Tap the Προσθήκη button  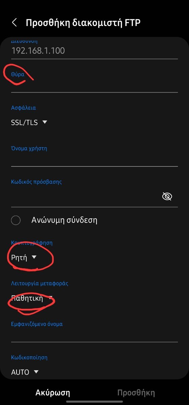pos(136,393)
